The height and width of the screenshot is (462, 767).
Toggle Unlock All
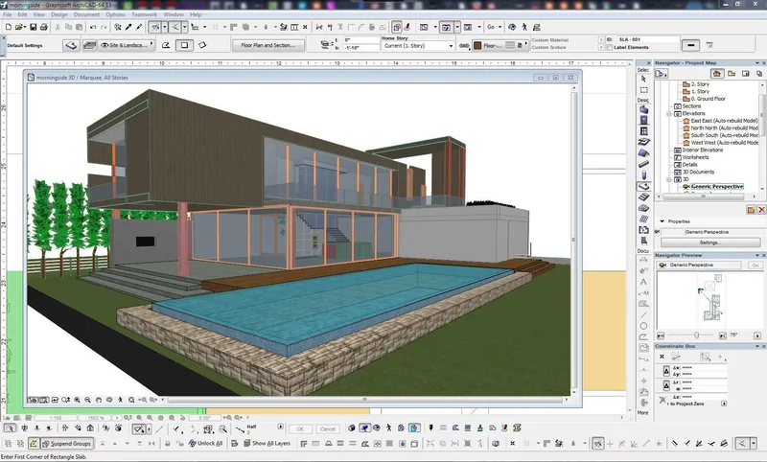point(205,444)
